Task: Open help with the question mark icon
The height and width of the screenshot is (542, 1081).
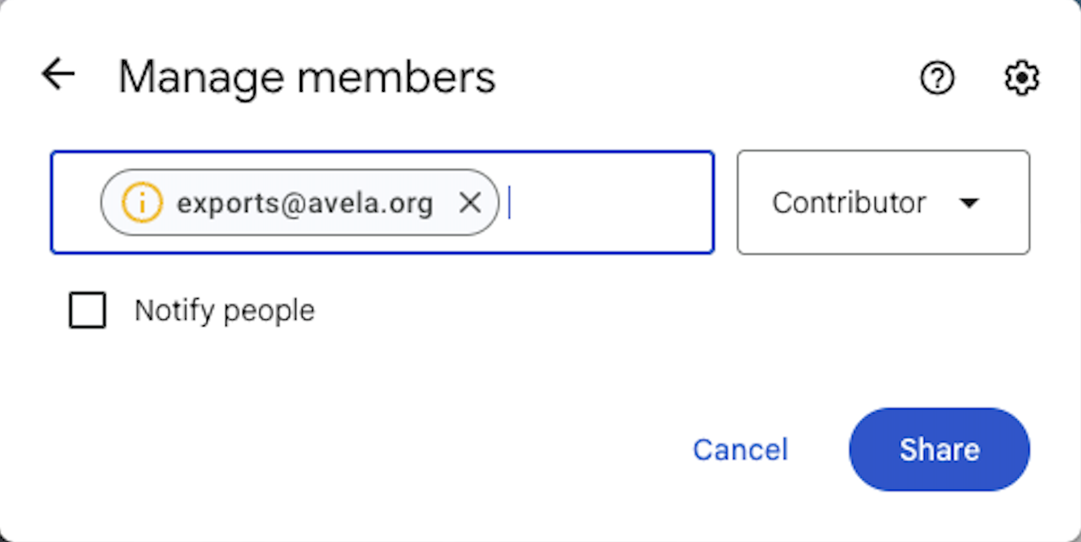Action: [x=937, y=78]
